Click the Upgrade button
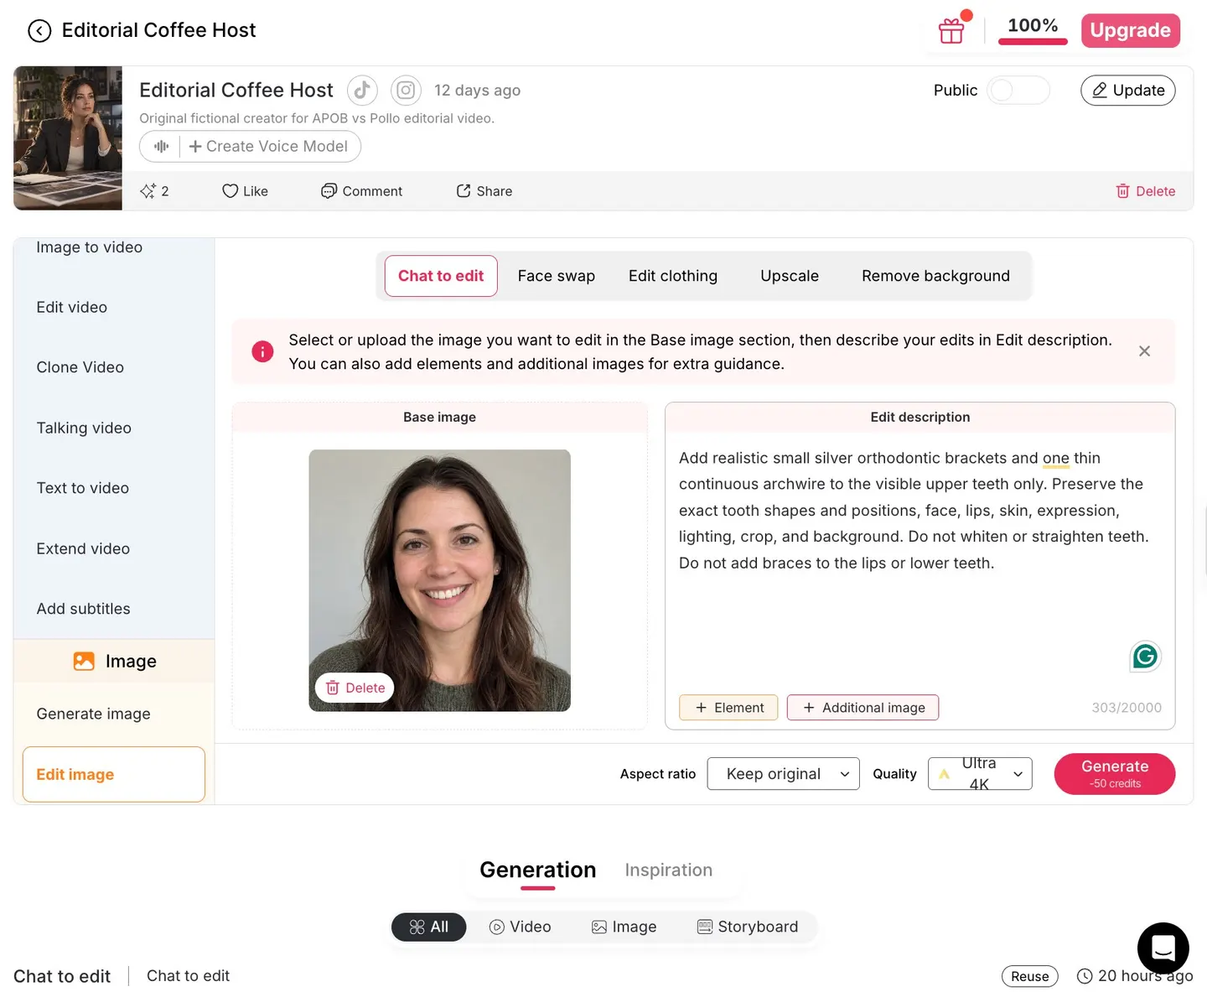Viewport: 1207px width, 992px height. (1131, 30)
